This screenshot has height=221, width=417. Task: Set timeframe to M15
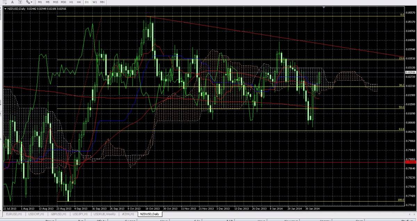56,2
